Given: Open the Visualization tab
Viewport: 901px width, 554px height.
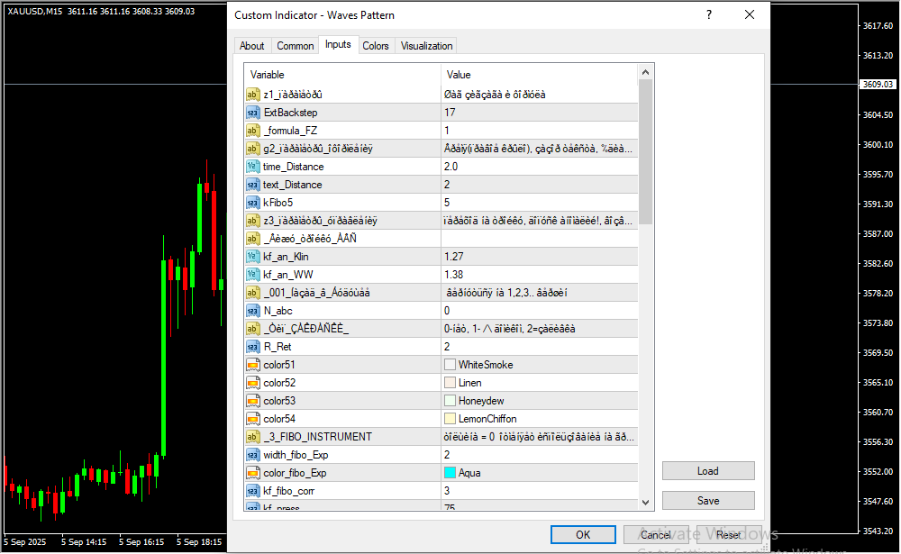Looking at the screenshot, I should (x=427, y=46).
